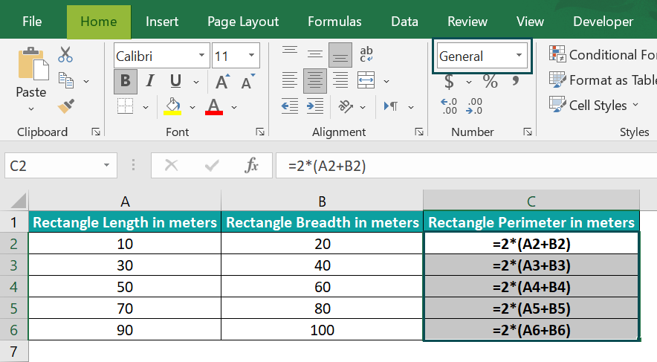Click the Cut scissors icon
Image resolution: width=657 pixels, height=362 pixels.
click(65, 54)
